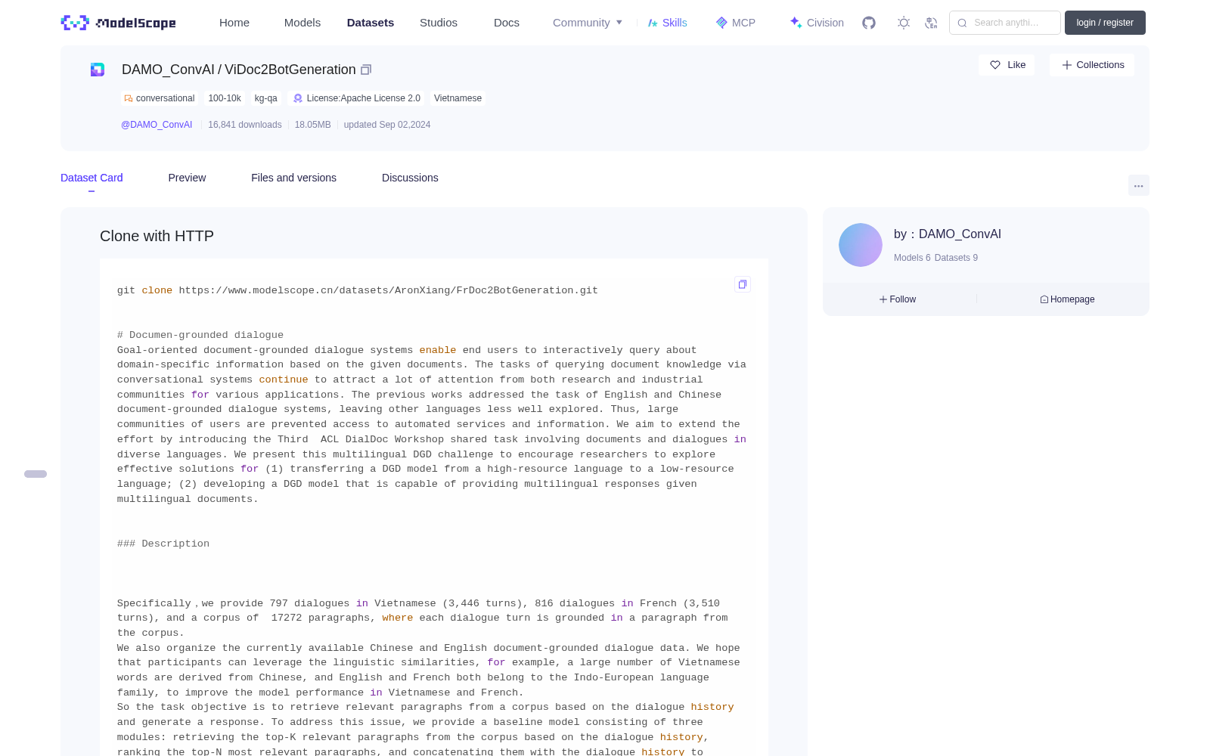1210x756 pixels.
Task: Click the # Documen-grounded dialogue comment line
Action: pyautogui.click(x=200, y=335)
